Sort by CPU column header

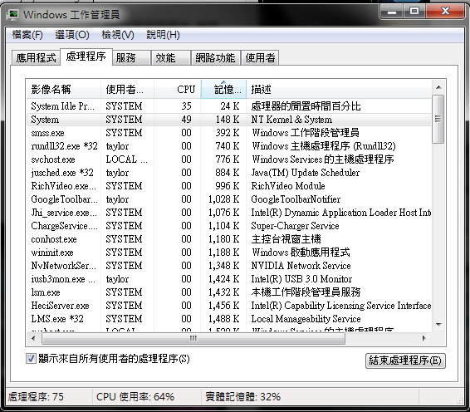point(178,89)
